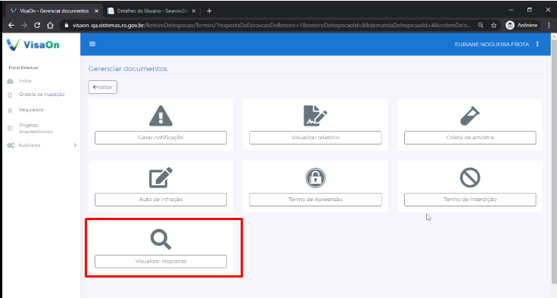557x298 pixels.
Task: Select the VisaOn - Gerenciar documentos tab
Action: coord(53,11)
